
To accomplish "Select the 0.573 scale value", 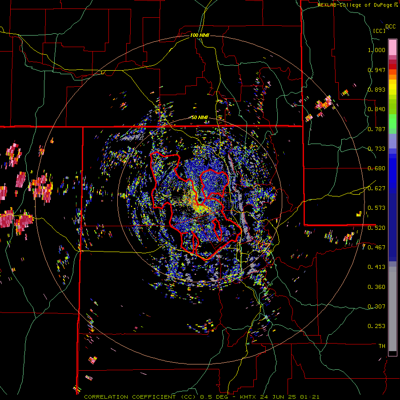I will click(x=376, y=208).
